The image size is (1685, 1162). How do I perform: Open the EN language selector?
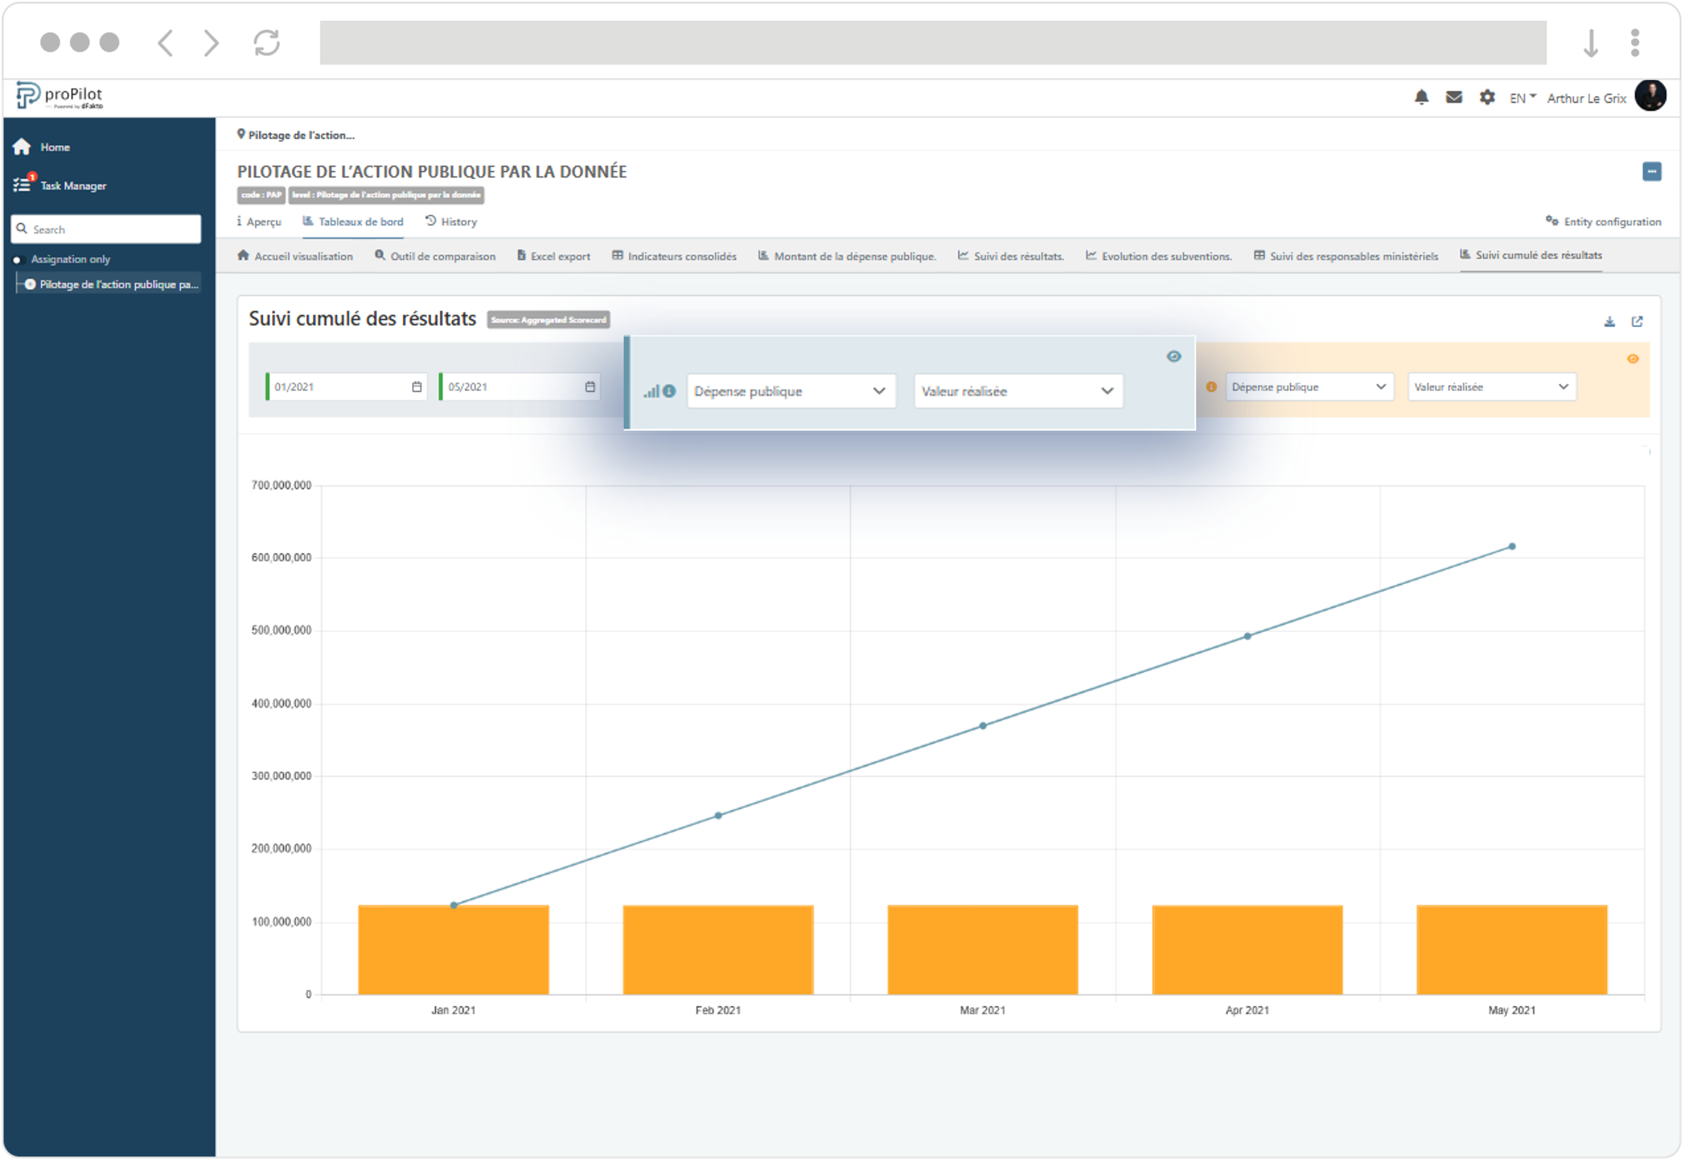(x=1522, y=98)
